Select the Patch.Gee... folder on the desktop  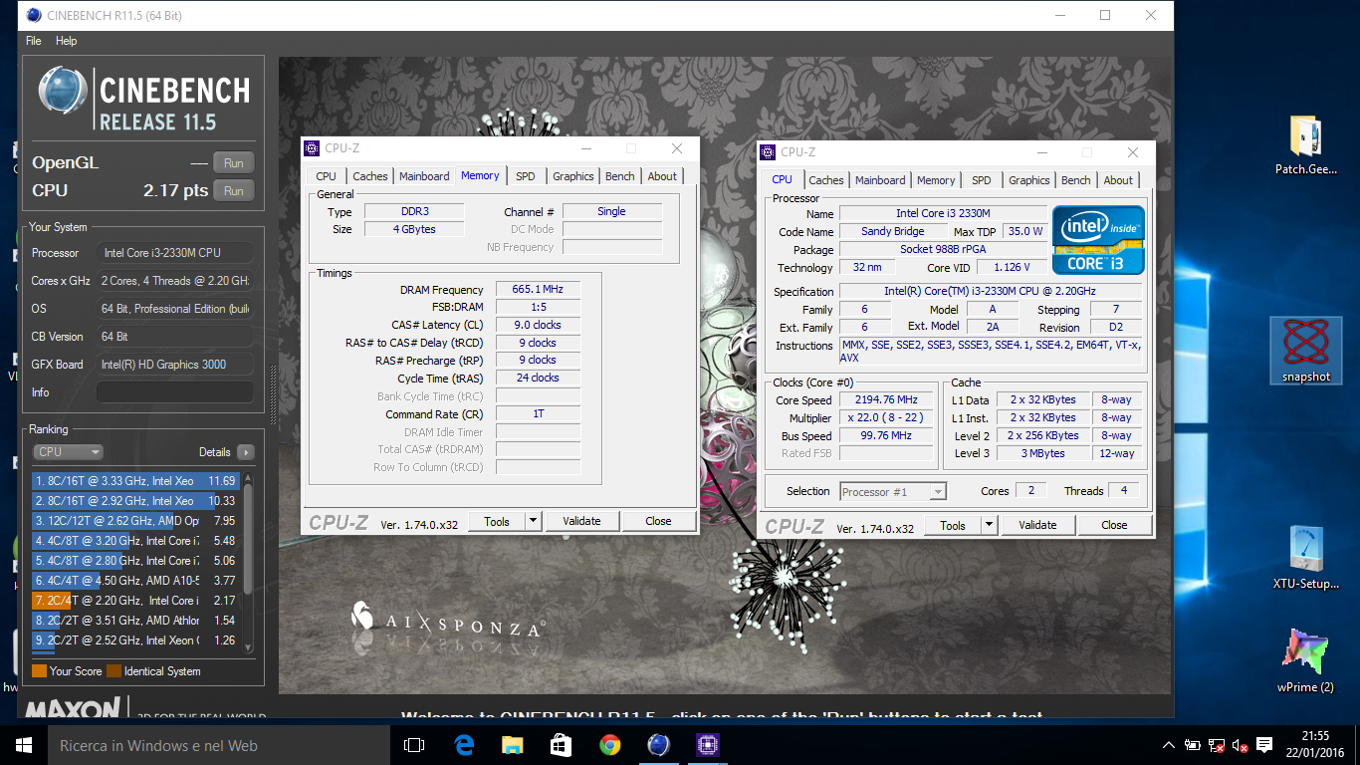1305,145
